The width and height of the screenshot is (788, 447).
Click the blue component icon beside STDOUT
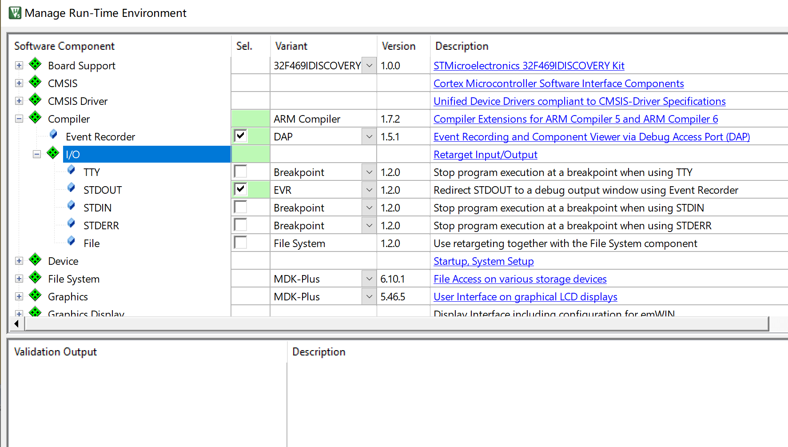[x=71, y=188]
